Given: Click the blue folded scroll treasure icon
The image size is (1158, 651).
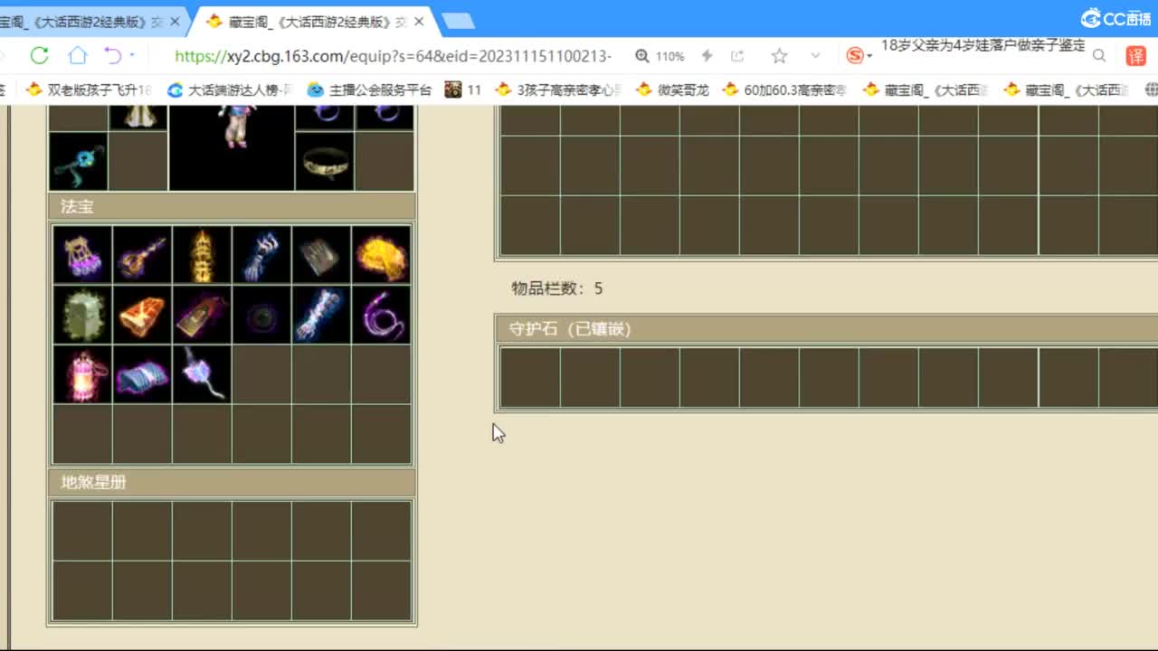Looking at the screenshot, I should pyautogui.click(x=142, y=374).
